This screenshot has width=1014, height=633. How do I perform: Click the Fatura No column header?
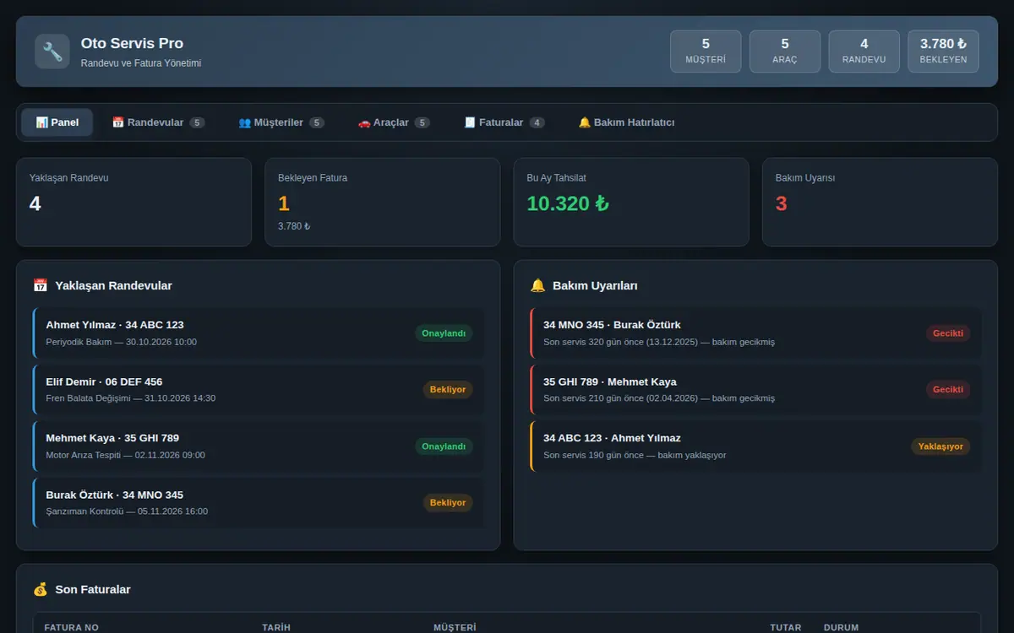point(72,627)
